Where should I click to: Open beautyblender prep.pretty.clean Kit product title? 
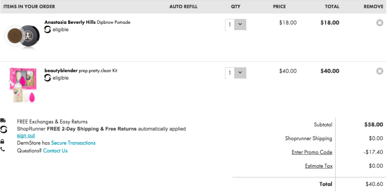click(81, 70)
